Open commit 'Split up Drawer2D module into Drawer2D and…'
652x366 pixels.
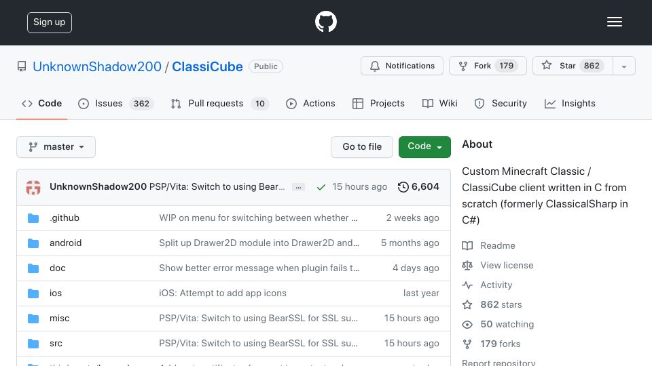259,243
